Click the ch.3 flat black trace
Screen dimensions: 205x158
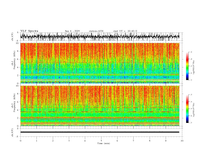tap(100, 132)
